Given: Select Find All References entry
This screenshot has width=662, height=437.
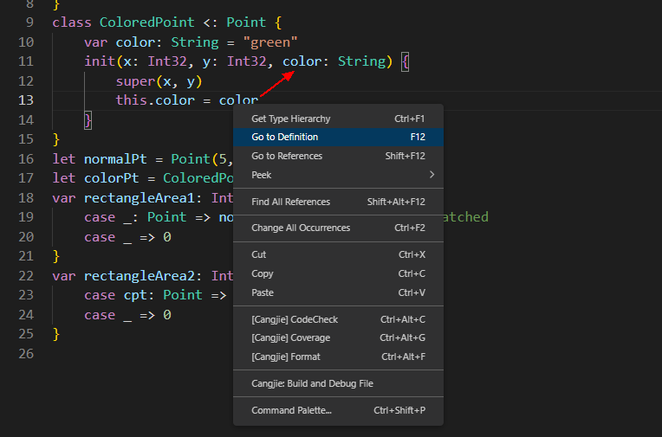Looking at the screenshot, I should (x=290, y=202).
